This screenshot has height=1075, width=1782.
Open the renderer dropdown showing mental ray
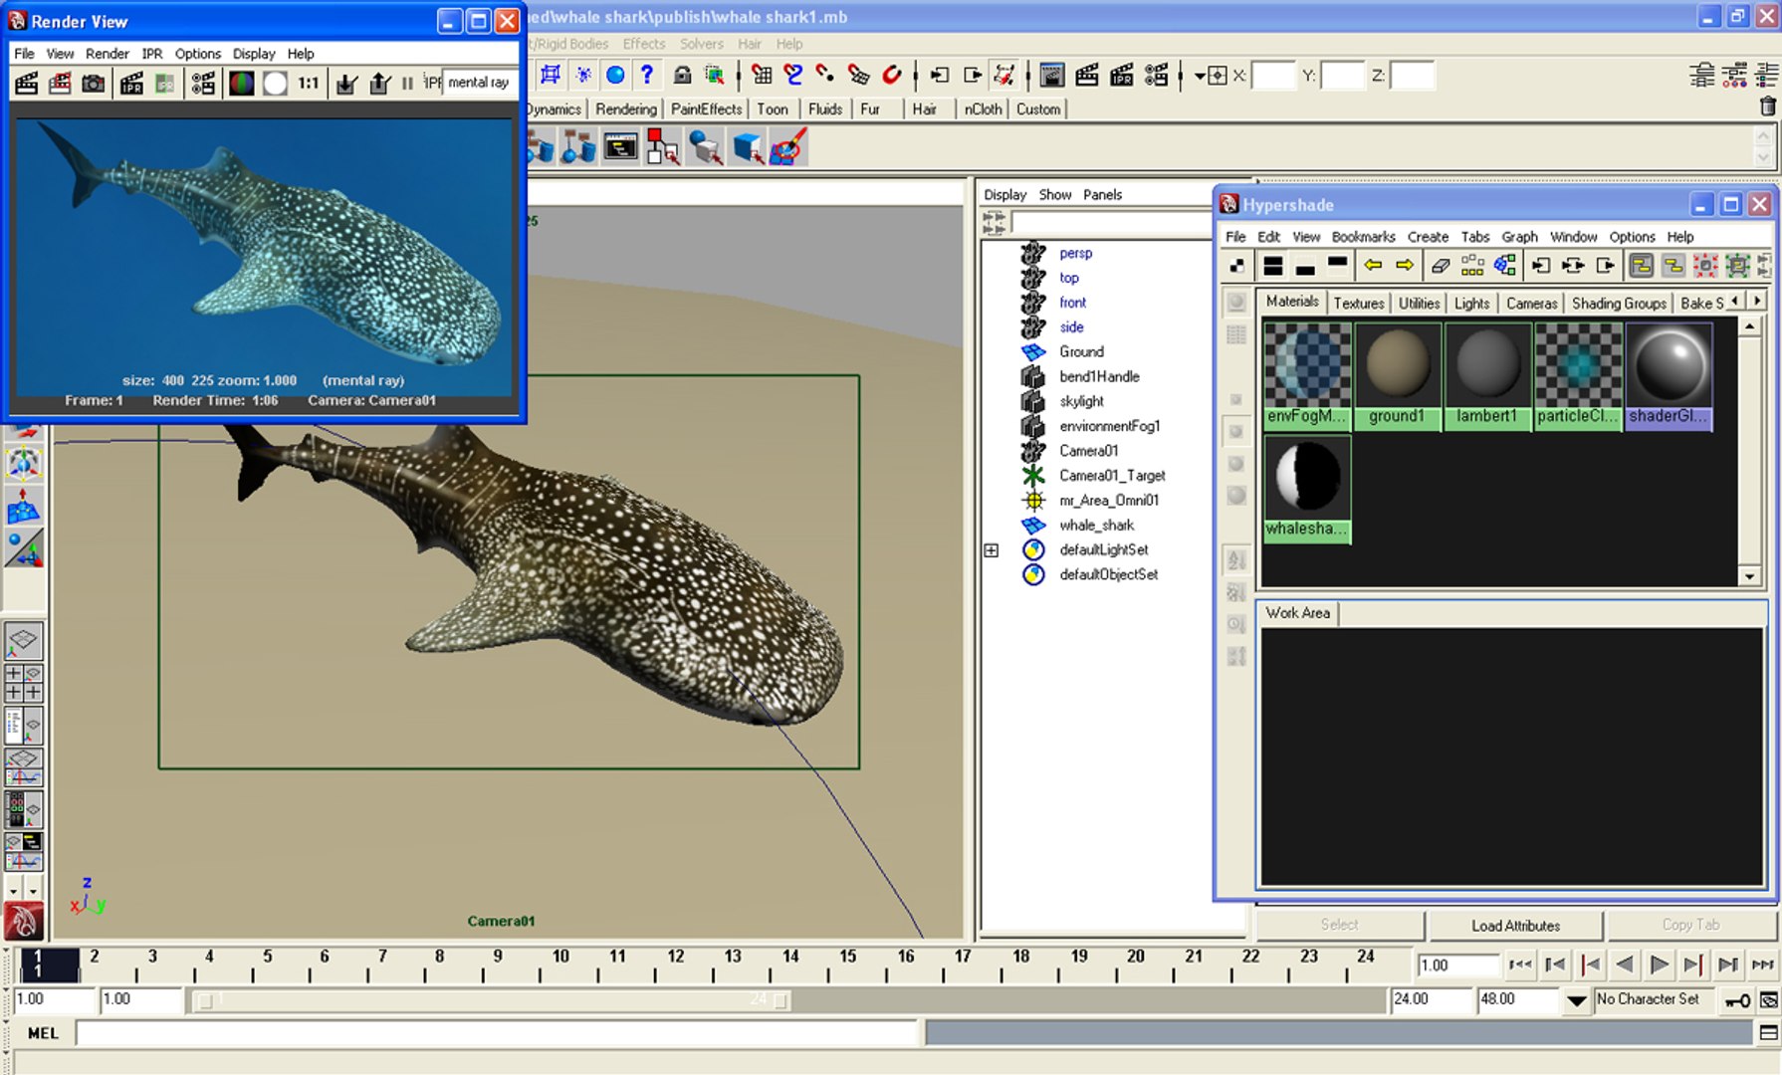(x=480, y=83)
